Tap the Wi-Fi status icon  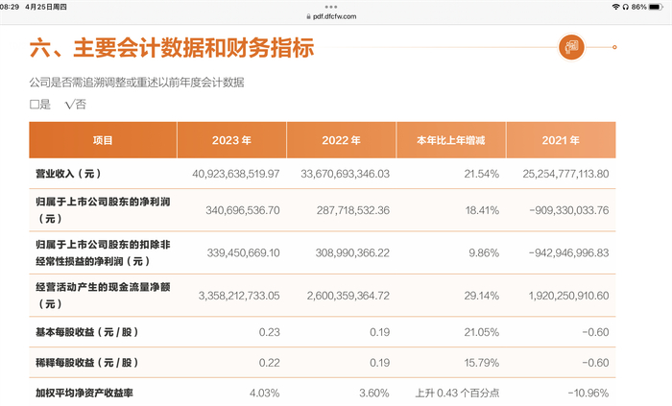616,7
